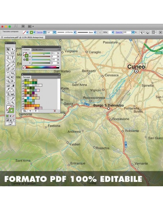Set paint mode to Gradient in toolbox

(10, 116)
